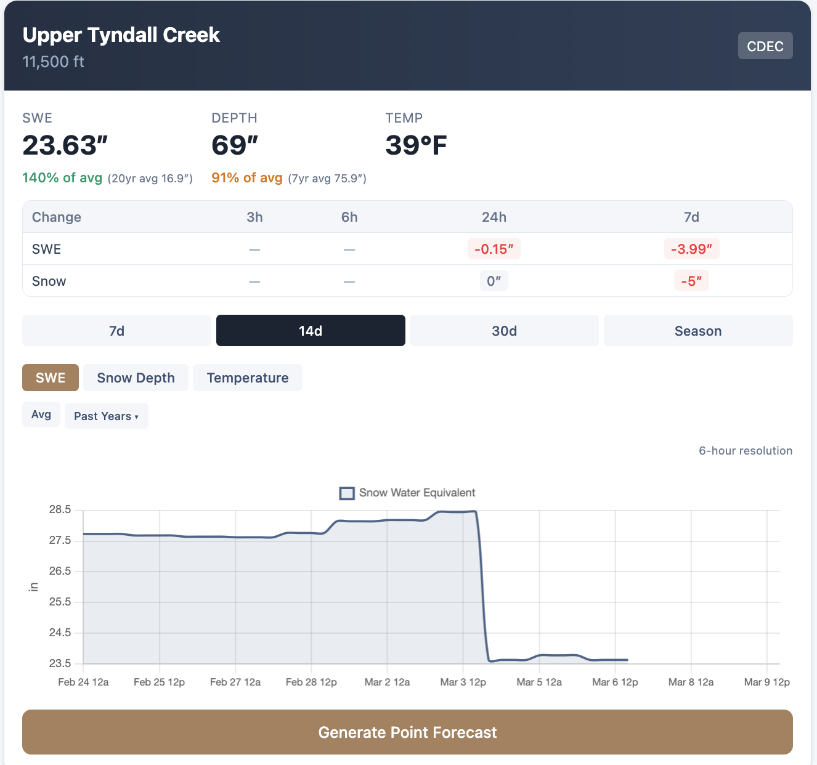
Task: Select the SWE chart metric
Action: tap(50, 378)
